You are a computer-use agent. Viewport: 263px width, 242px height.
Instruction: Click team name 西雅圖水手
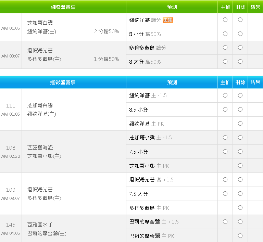coord(40,225)
